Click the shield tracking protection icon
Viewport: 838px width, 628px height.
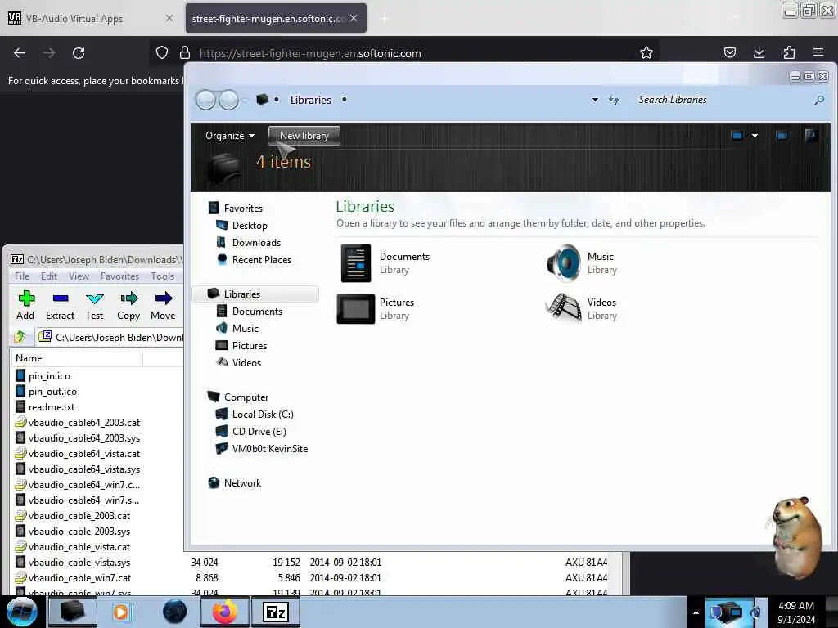coord(162,52)
